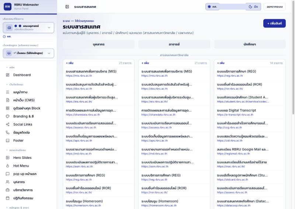This screenshot has height=209, width=295.
Task: Select ระบบกิจกรรมนักศึกษา (Student A... row
Action: [x=250, y=99]
